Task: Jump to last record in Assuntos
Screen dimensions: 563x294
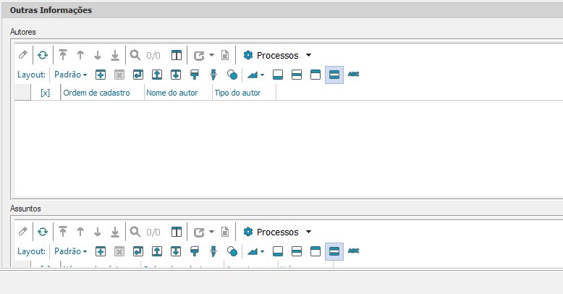Action: pyautogui.click(x=115, y=232)
